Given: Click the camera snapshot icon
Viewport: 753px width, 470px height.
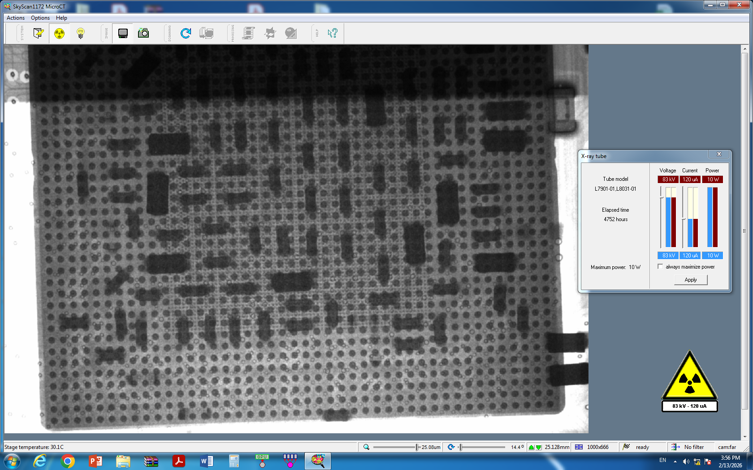Looking at the screenshot, I should [143, 33].
